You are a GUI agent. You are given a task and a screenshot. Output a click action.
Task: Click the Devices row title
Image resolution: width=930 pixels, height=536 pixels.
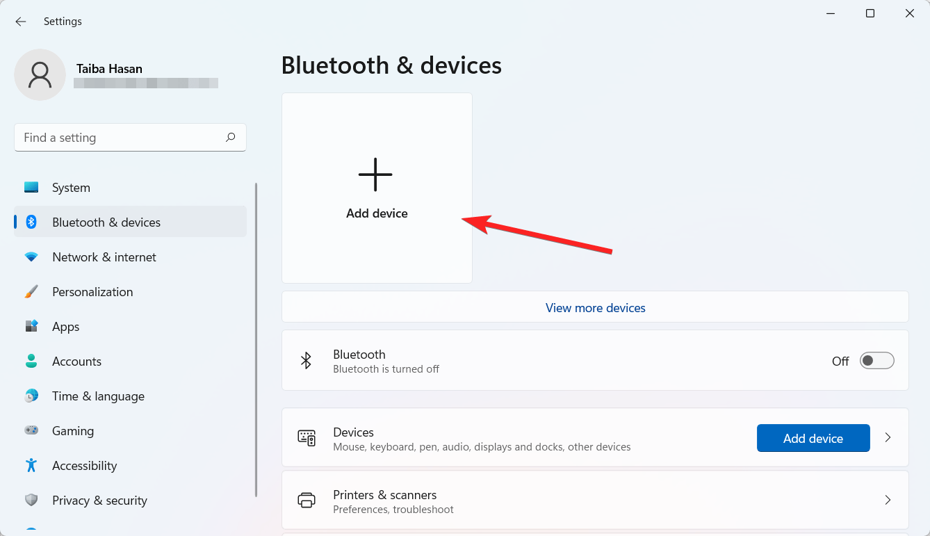(353, 432)
